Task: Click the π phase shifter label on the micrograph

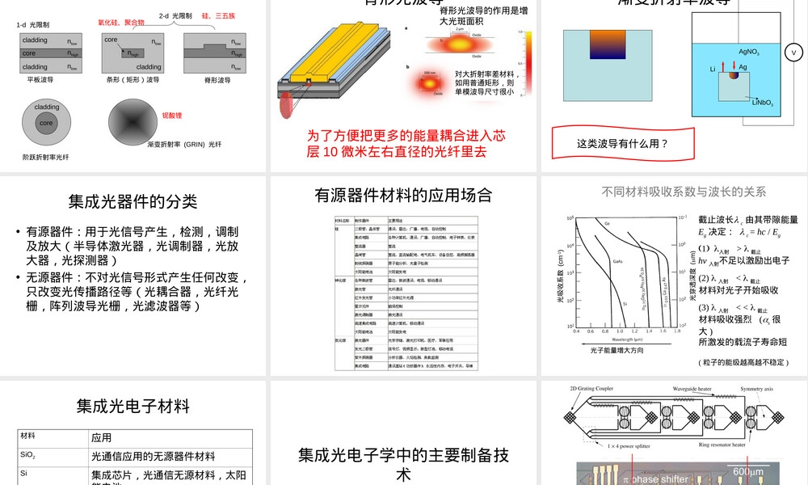Action: [x=655, y=479]
